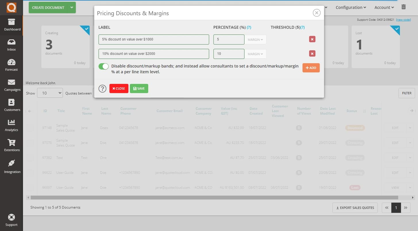
Task: Open the Show quantity dropdown
Action: pos(50,93)
